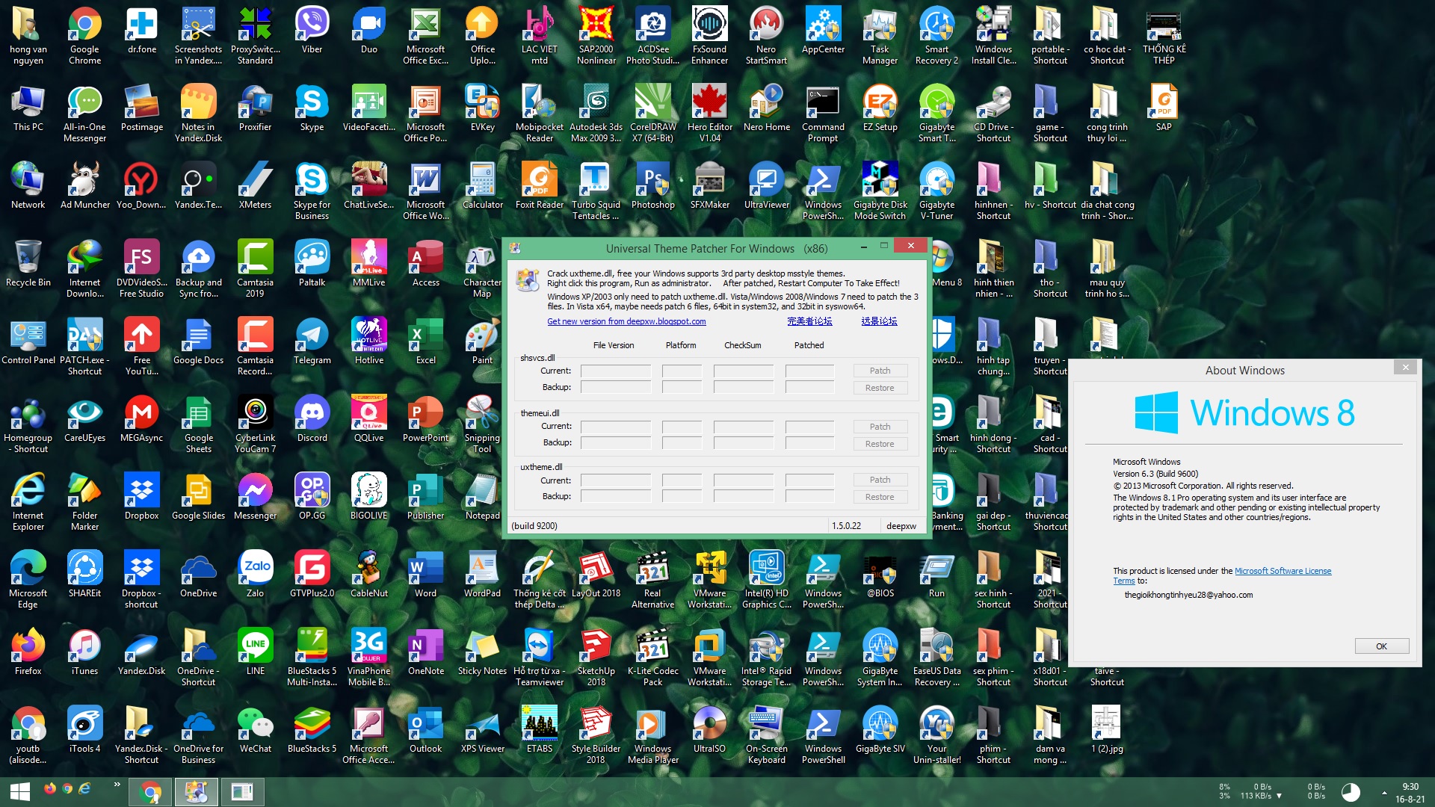The image size is (1435, 807).
Task: Click the Restore button for uxtheme.dll
Action: (x=880, y=497)
